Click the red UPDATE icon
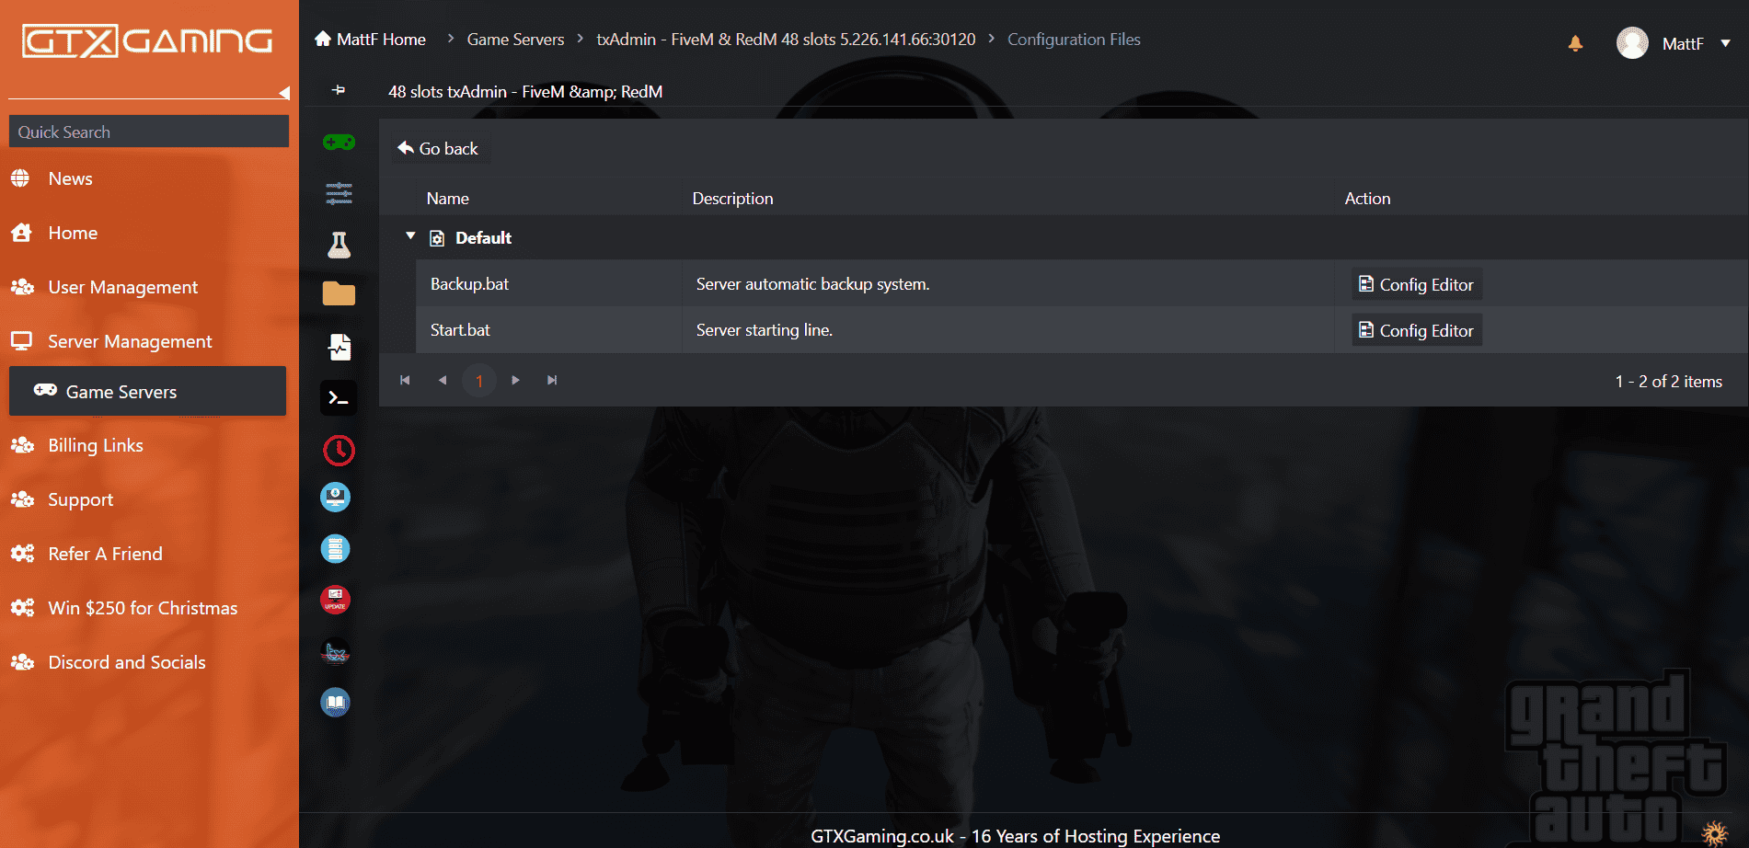 (x=335, y=600)
